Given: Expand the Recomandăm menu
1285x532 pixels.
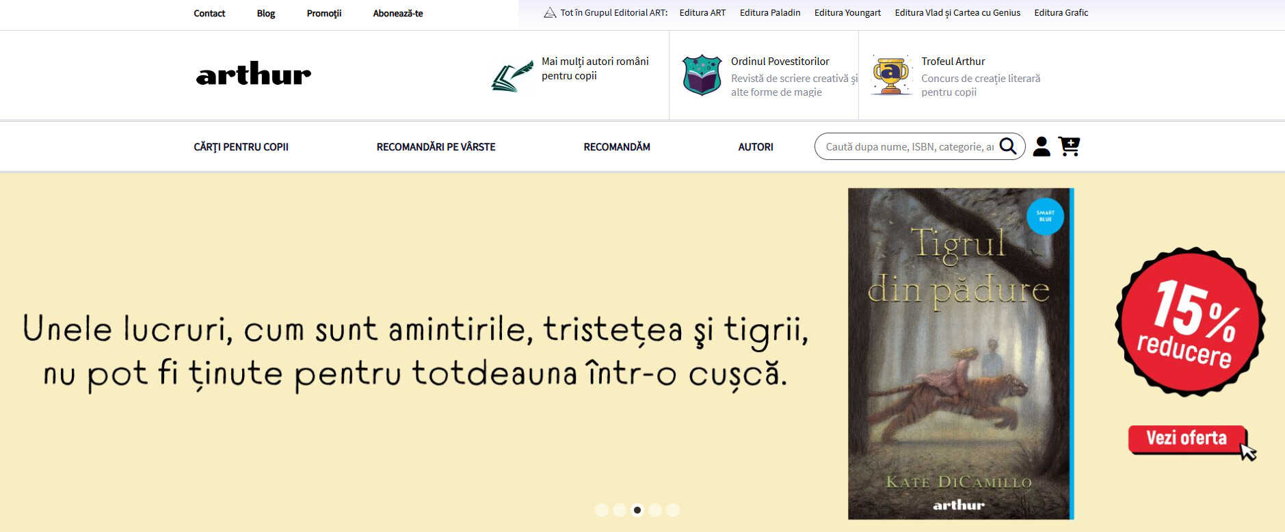Looking at the screenshot, I should [616, 147].
